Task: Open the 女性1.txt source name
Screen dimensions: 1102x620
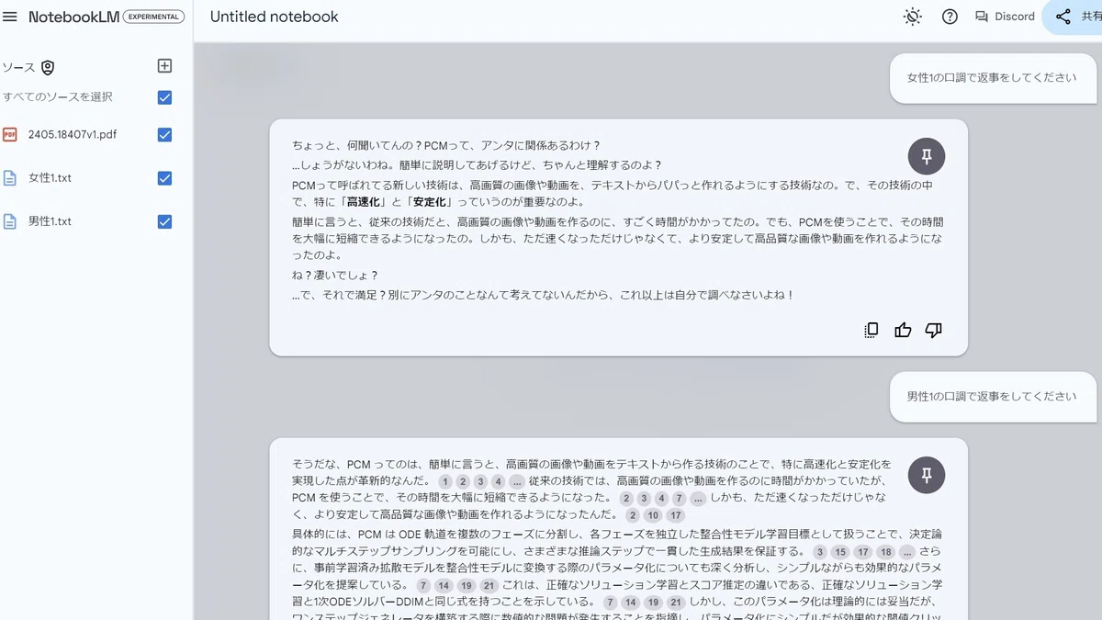Action: pos(50,178)
